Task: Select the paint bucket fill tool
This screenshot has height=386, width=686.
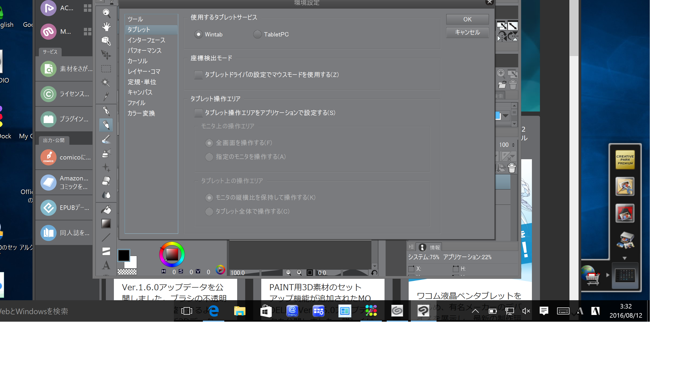Action: 106,210
